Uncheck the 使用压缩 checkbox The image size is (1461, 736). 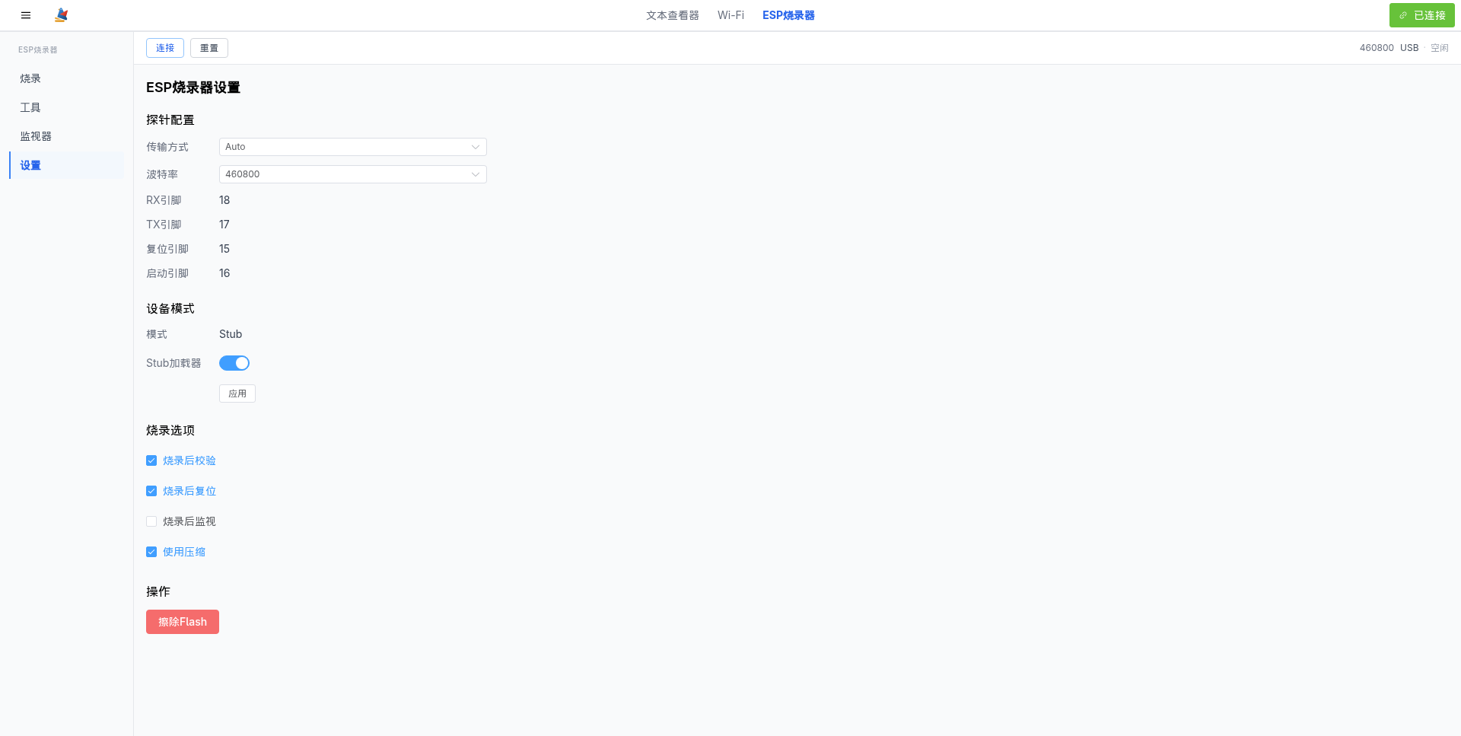tap(151, 552)
